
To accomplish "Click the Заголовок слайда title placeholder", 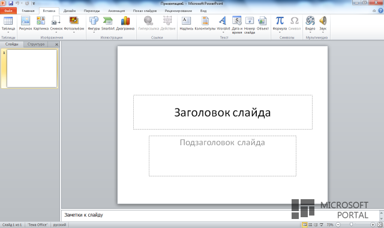I will [223, 112].
